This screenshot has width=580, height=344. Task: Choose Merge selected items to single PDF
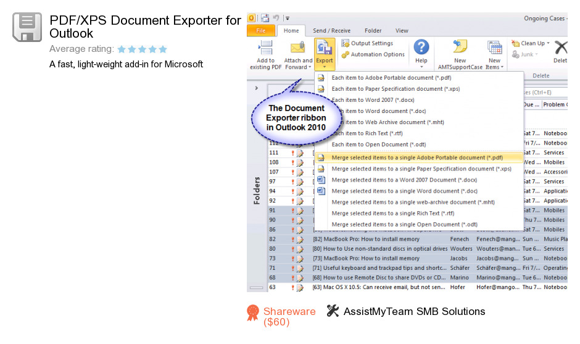(419, 157)
